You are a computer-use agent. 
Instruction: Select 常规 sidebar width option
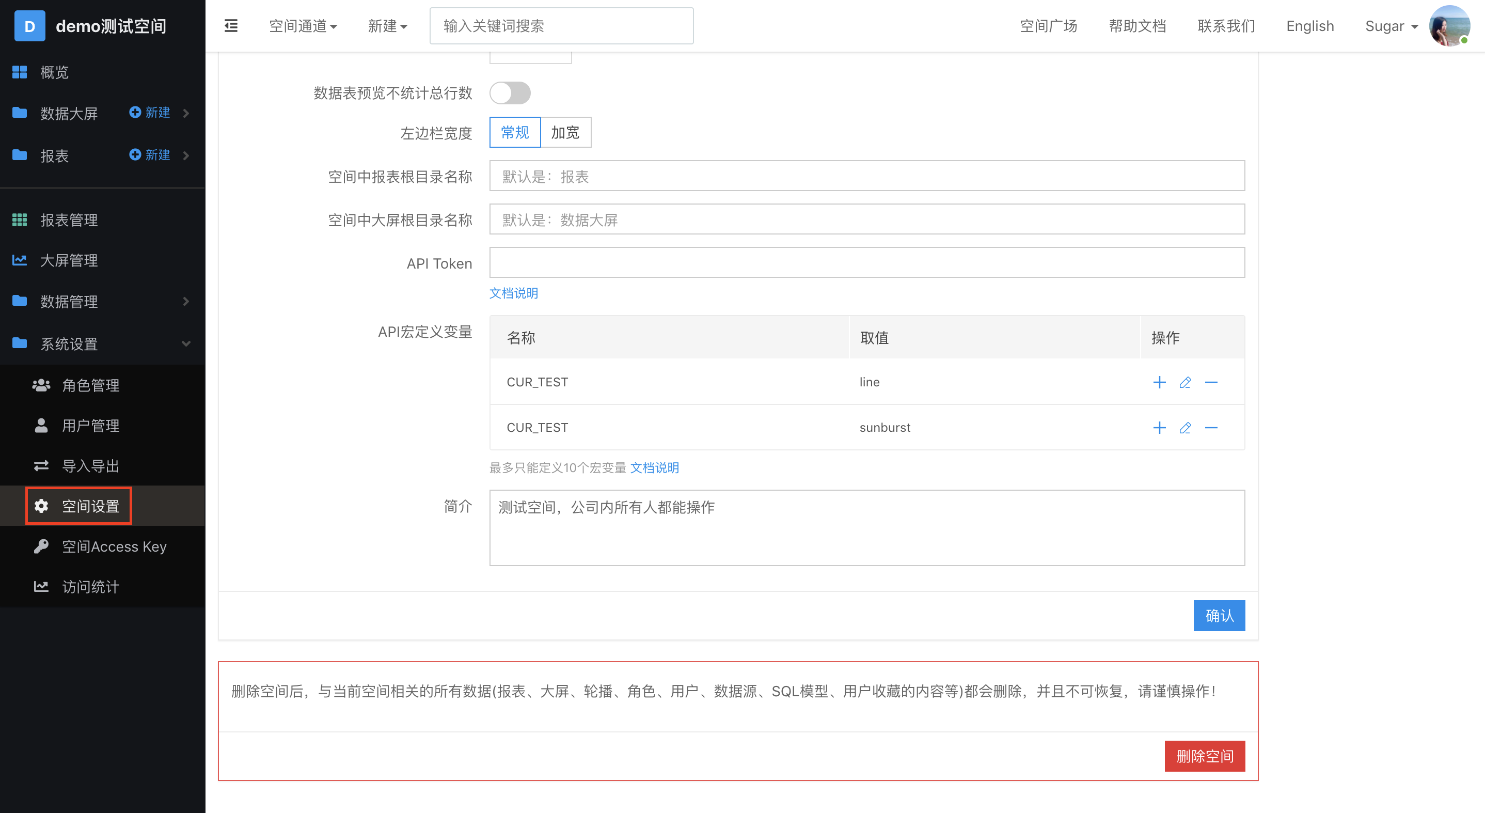[x=515, y=133]
